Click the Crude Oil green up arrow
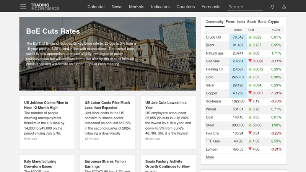The width and height of the screenshot is (306, 172). tap(250, 37)
